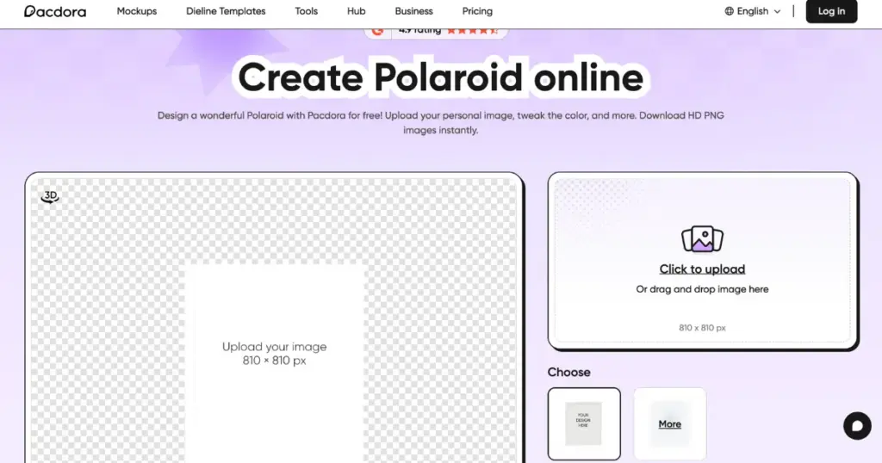The height and width of the screenshot is (463, 882).
Task: Click the rating stars badge
Action: tap(436, 32)
